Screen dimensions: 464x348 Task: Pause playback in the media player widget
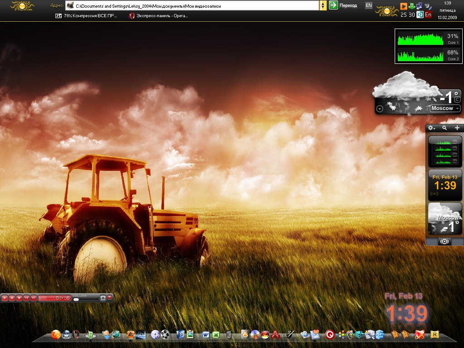point(12,298)
